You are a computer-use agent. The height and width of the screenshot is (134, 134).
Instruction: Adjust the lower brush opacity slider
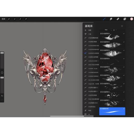coord(2,85)
